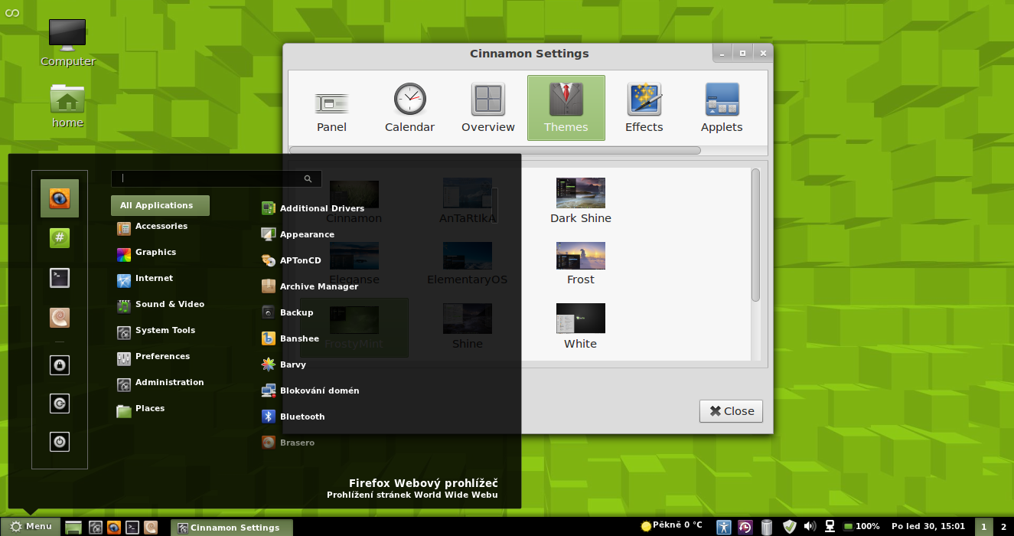Click the lock screen icon in the menu
The height and width of the screenshot is (536, 1014).
pyautogui.click(x=60, y=365)
